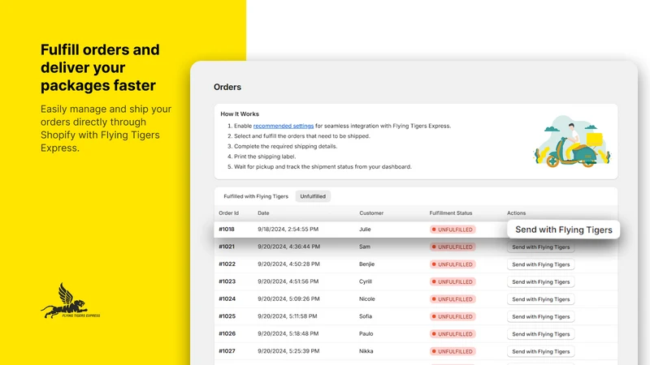Click the Fulfill orders and deliver headline

coord(100,67)
